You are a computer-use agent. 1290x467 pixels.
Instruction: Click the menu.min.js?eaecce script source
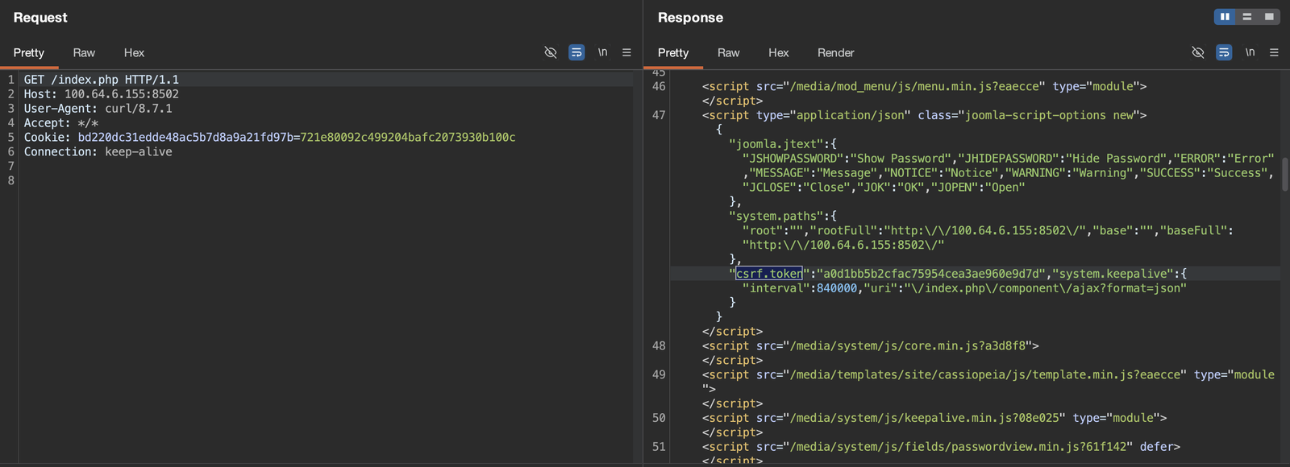click(918, 86)
